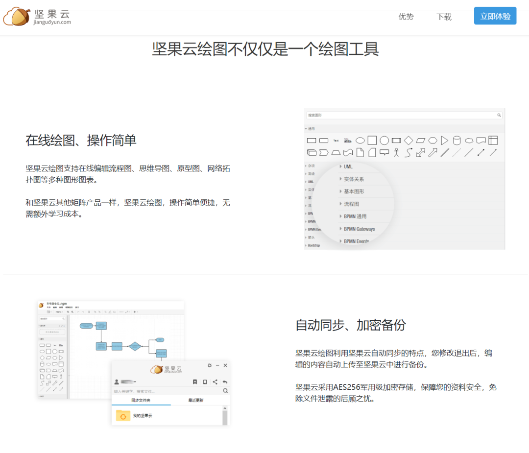Click the 市场部会议.ngm file title in editor
This screenshot has height=453, width=529.
pyautogui.click(x=57, y=304)
